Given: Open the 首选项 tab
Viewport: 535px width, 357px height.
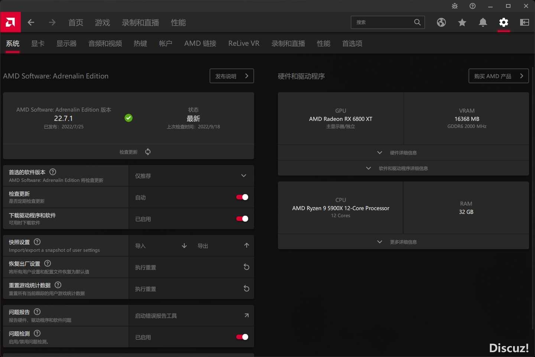Looking at the screenshot, I should tap(352, 44).
